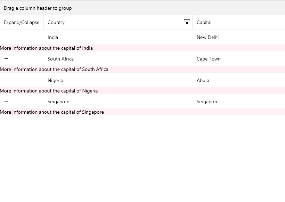
Task: Select the Nigeria country cell
Action: click(55, 80)
